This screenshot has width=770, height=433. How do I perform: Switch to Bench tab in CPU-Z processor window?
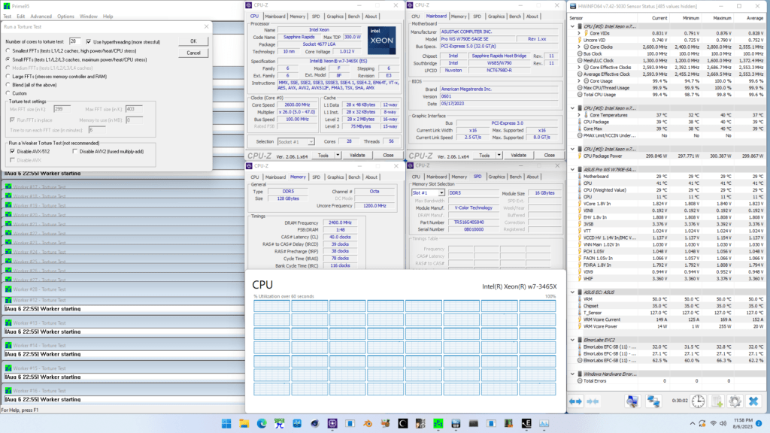(354, 17)
